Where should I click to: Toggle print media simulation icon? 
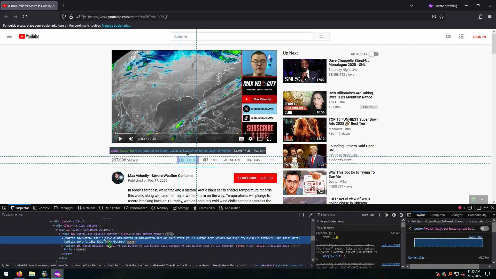(401, 215)
